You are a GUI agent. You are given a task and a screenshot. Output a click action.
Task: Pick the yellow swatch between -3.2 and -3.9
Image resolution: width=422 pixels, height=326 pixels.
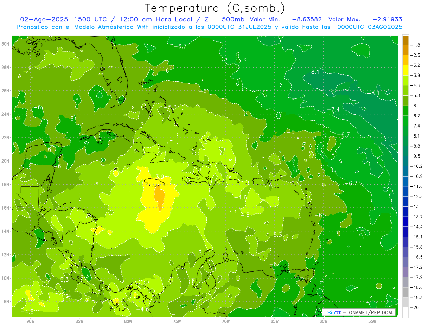405,70
